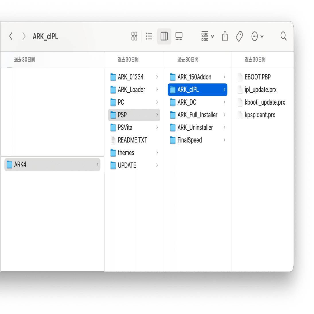Click the ipl_update.prx file icon

coord(240,89)
